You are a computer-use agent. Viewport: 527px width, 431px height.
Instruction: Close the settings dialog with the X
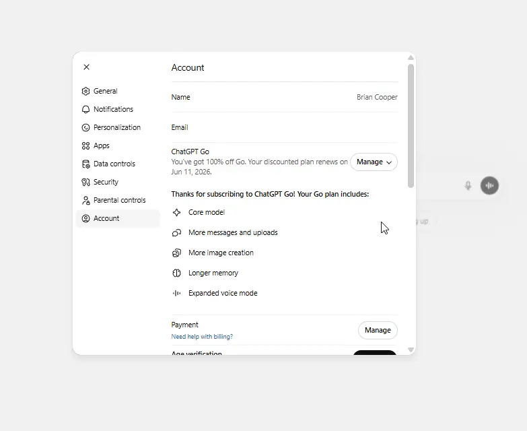tap(86, 67)
